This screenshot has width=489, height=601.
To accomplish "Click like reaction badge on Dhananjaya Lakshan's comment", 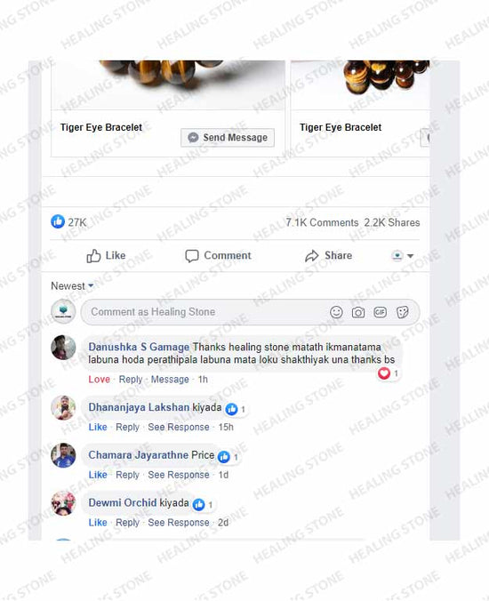I will coord(231,409).
